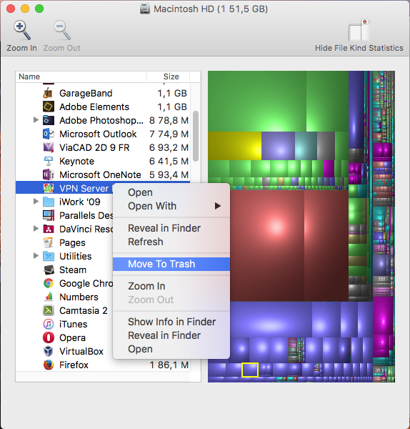This screenshot has height=429, width=410.
Task: Click the Zoom Out magnifier icon
Action: 62,30
